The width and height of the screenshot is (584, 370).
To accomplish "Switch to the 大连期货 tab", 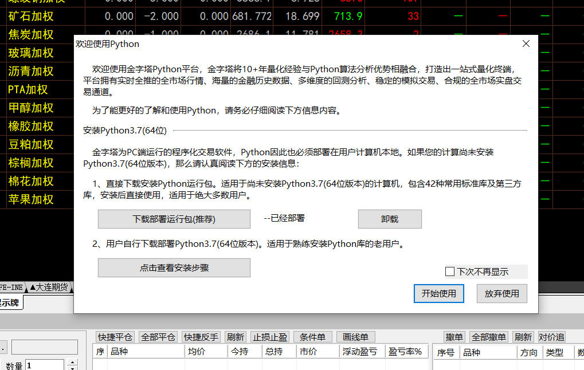I will tap(49, 287).
